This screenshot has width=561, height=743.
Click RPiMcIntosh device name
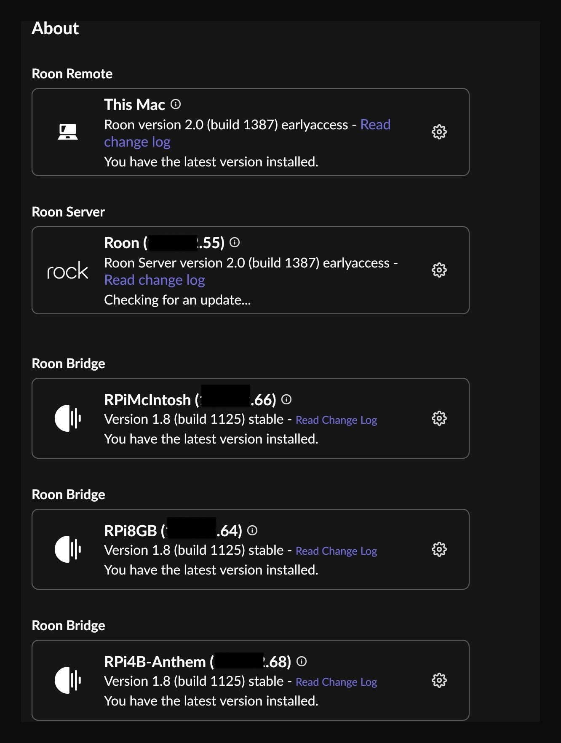pyautogui.click(x=147, y=400)
